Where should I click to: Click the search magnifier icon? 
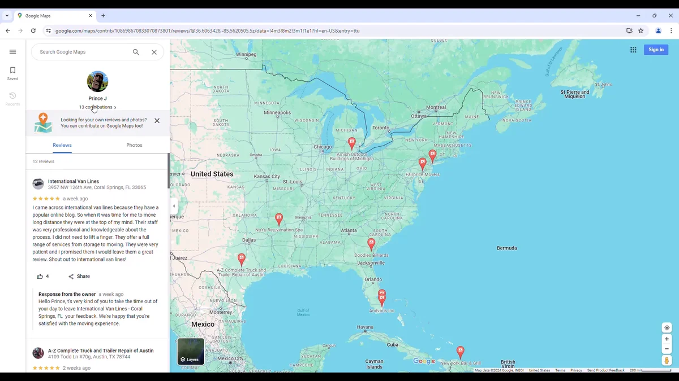click(x=136, y=52)
